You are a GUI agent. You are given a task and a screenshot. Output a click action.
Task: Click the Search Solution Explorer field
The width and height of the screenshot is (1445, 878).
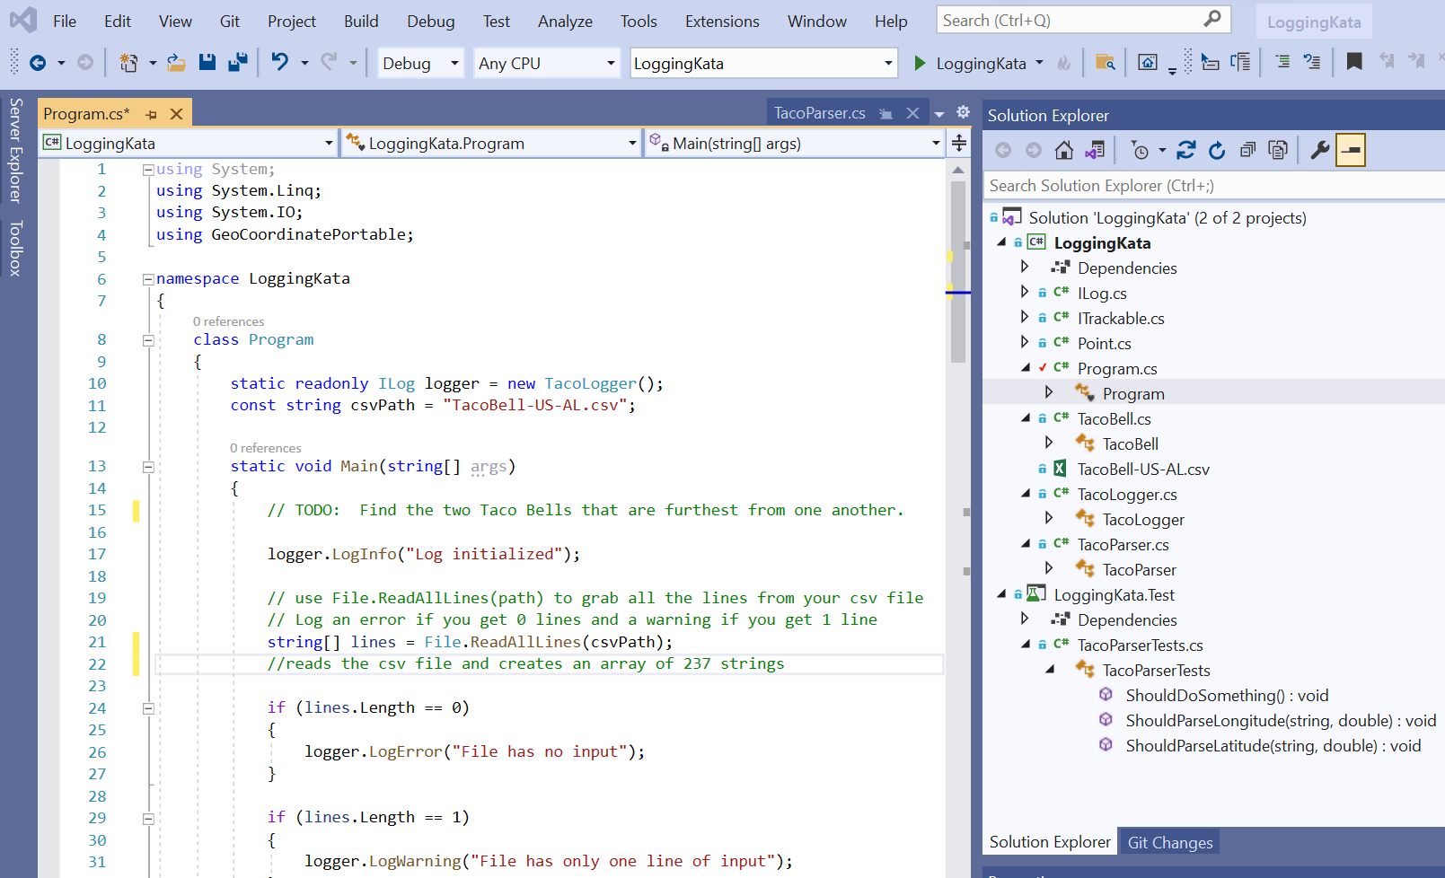click(x=1212, y=186)
